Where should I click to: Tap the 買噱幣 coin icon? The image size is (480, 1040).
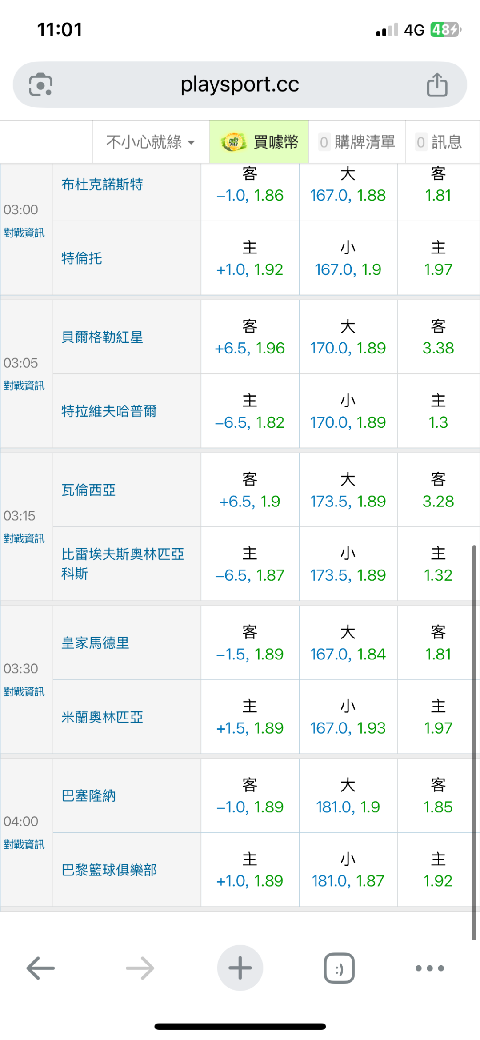234,142
